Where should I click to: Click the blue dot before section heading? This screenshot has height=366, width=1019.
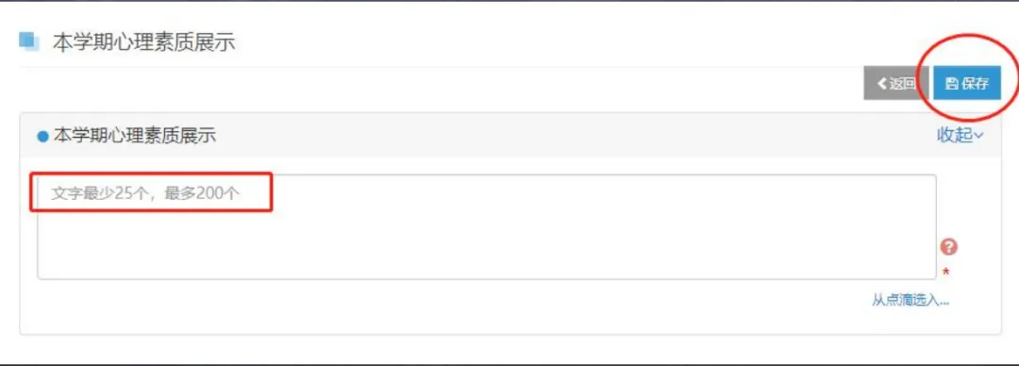click(x=42, y=137)
